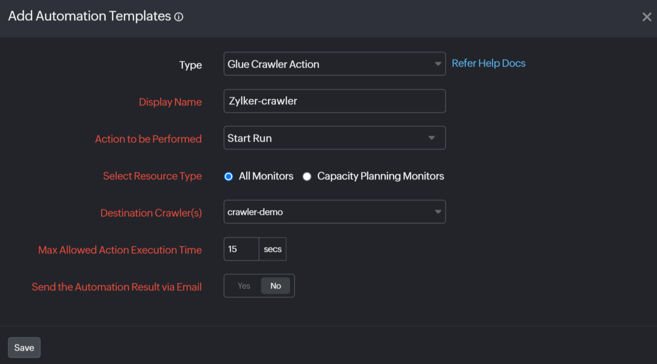Screen dimensions: 657x364
Task: Click the All Monitors label text
Action: 266,176
